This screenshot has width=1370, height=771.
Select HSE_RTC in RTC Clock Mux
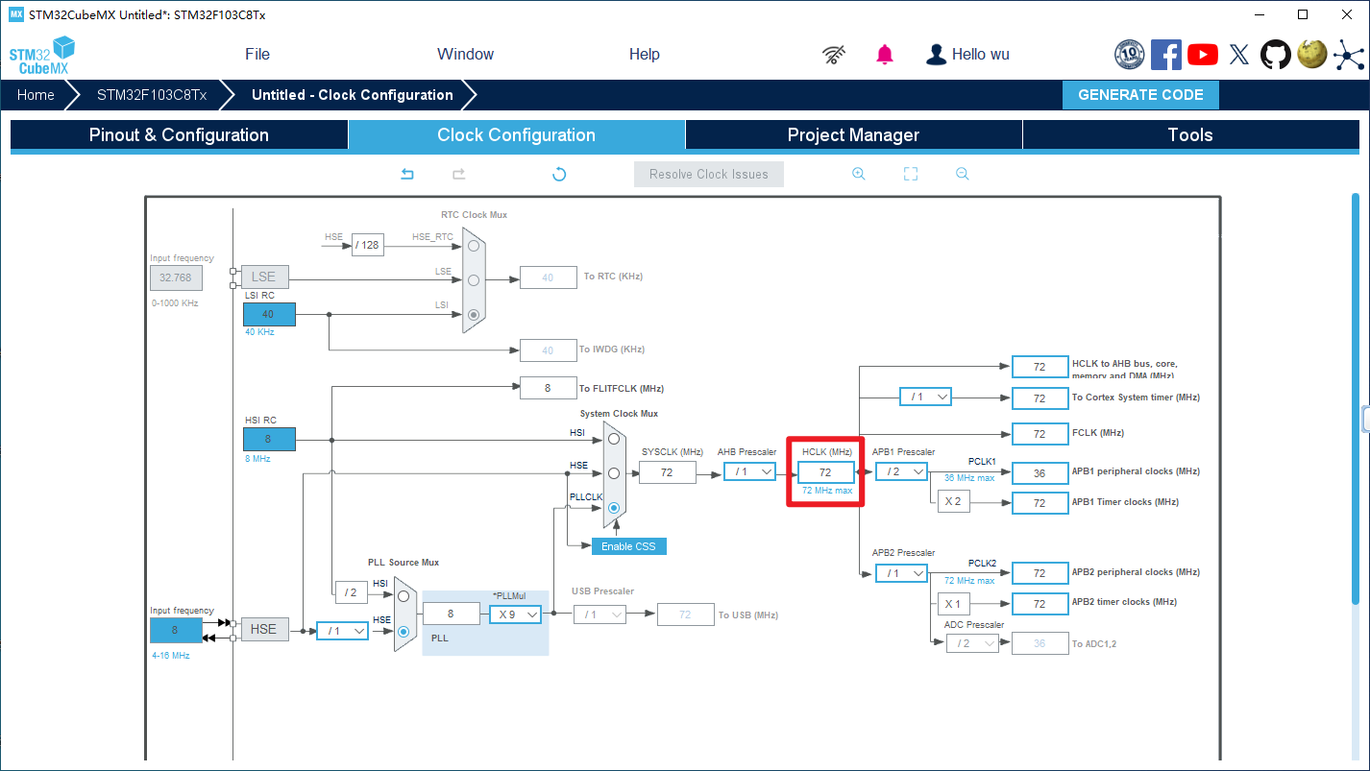pos(474,245)
